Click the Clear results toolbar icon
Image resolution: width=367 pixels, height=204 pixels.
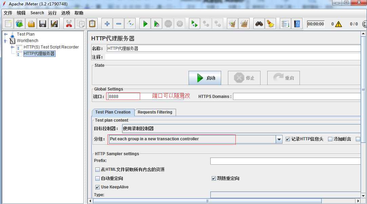pyautogui.click(x=232, y=24)
